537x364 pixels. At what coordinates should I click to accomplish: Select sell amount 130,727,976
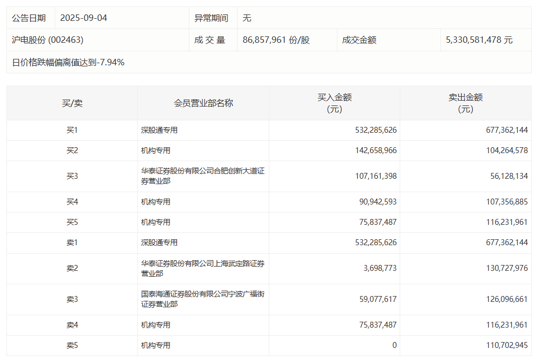507,268
